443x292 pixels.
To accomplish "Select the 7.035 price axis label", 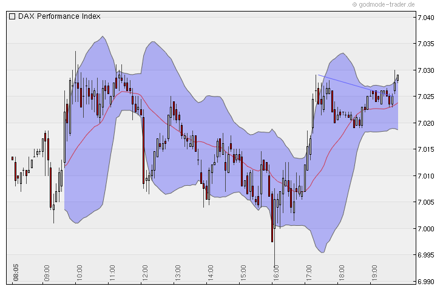I will pyautogui.click(x=426, y=44).
